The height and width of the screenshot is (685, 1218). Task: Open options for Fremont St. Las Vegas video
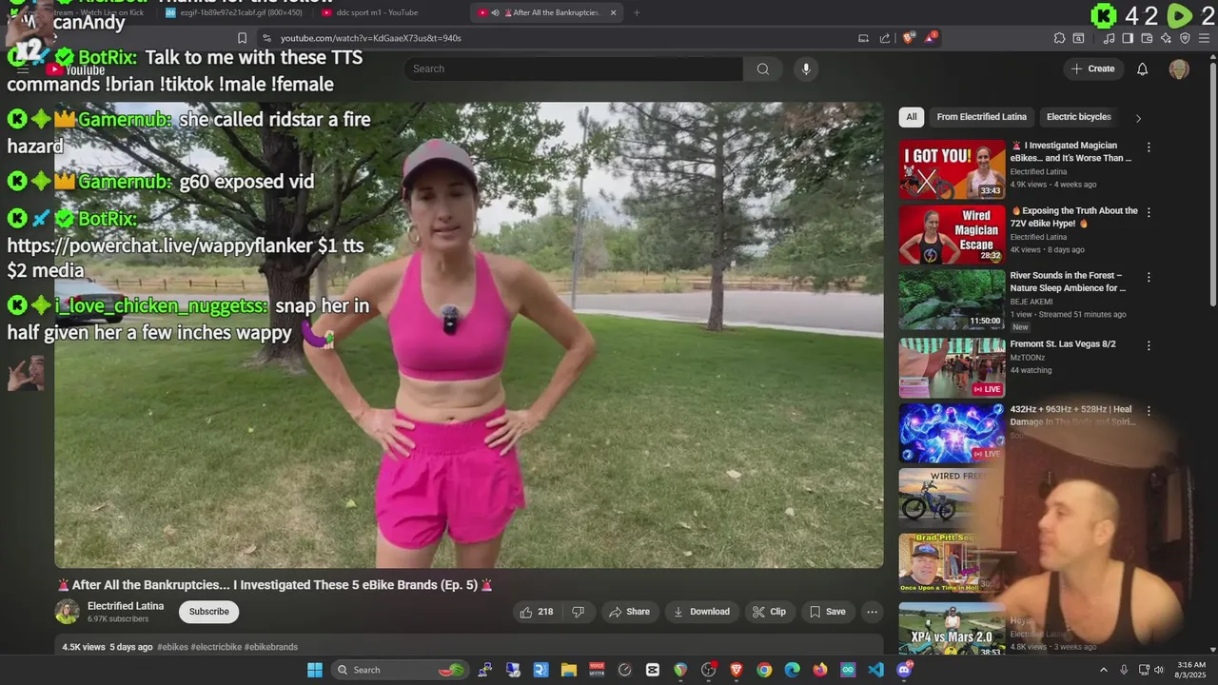(x=1149, y=345)
